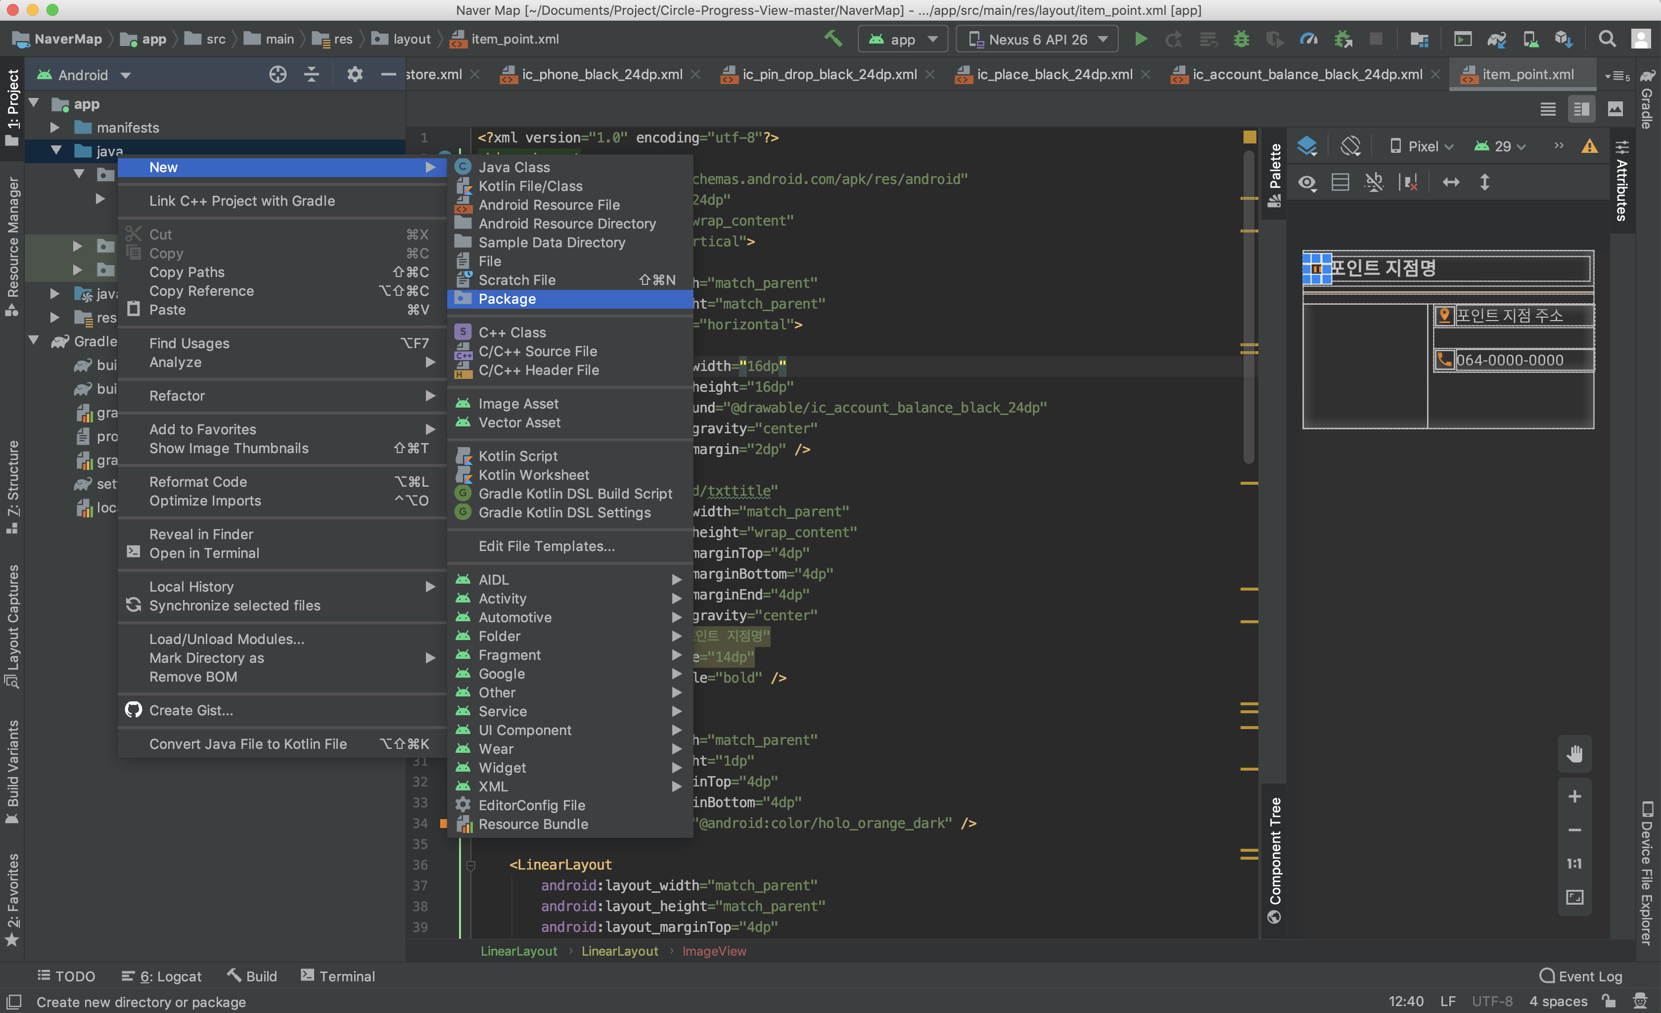1661x1013 pixels.
Task: Switch editor to code-only view
Action: (x=1548, y=109)
